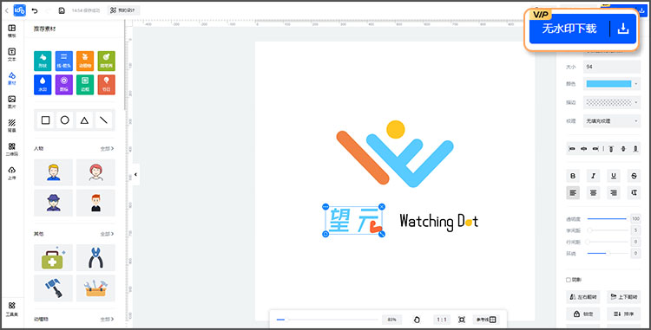
Task: Select the pliers thumbnail
Action: coord(95,257)
